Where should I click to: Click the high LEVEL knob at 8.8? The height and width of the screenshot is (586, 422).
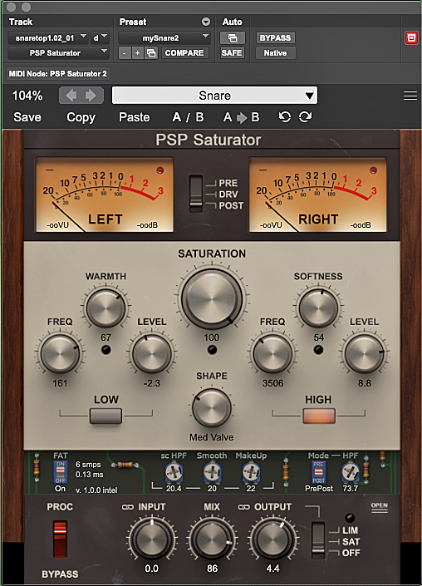coord(364,353)
